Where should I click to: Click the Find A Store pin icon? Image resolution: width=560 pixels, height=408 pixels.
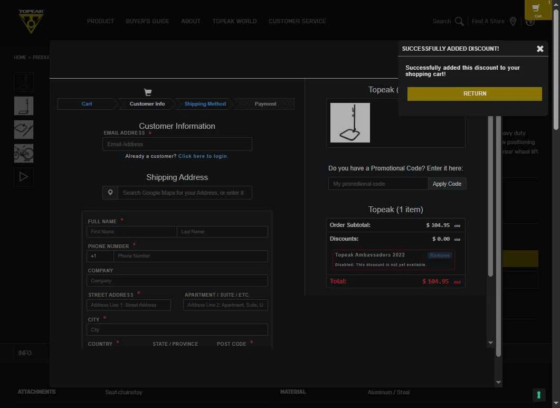(x=513, y=22)
